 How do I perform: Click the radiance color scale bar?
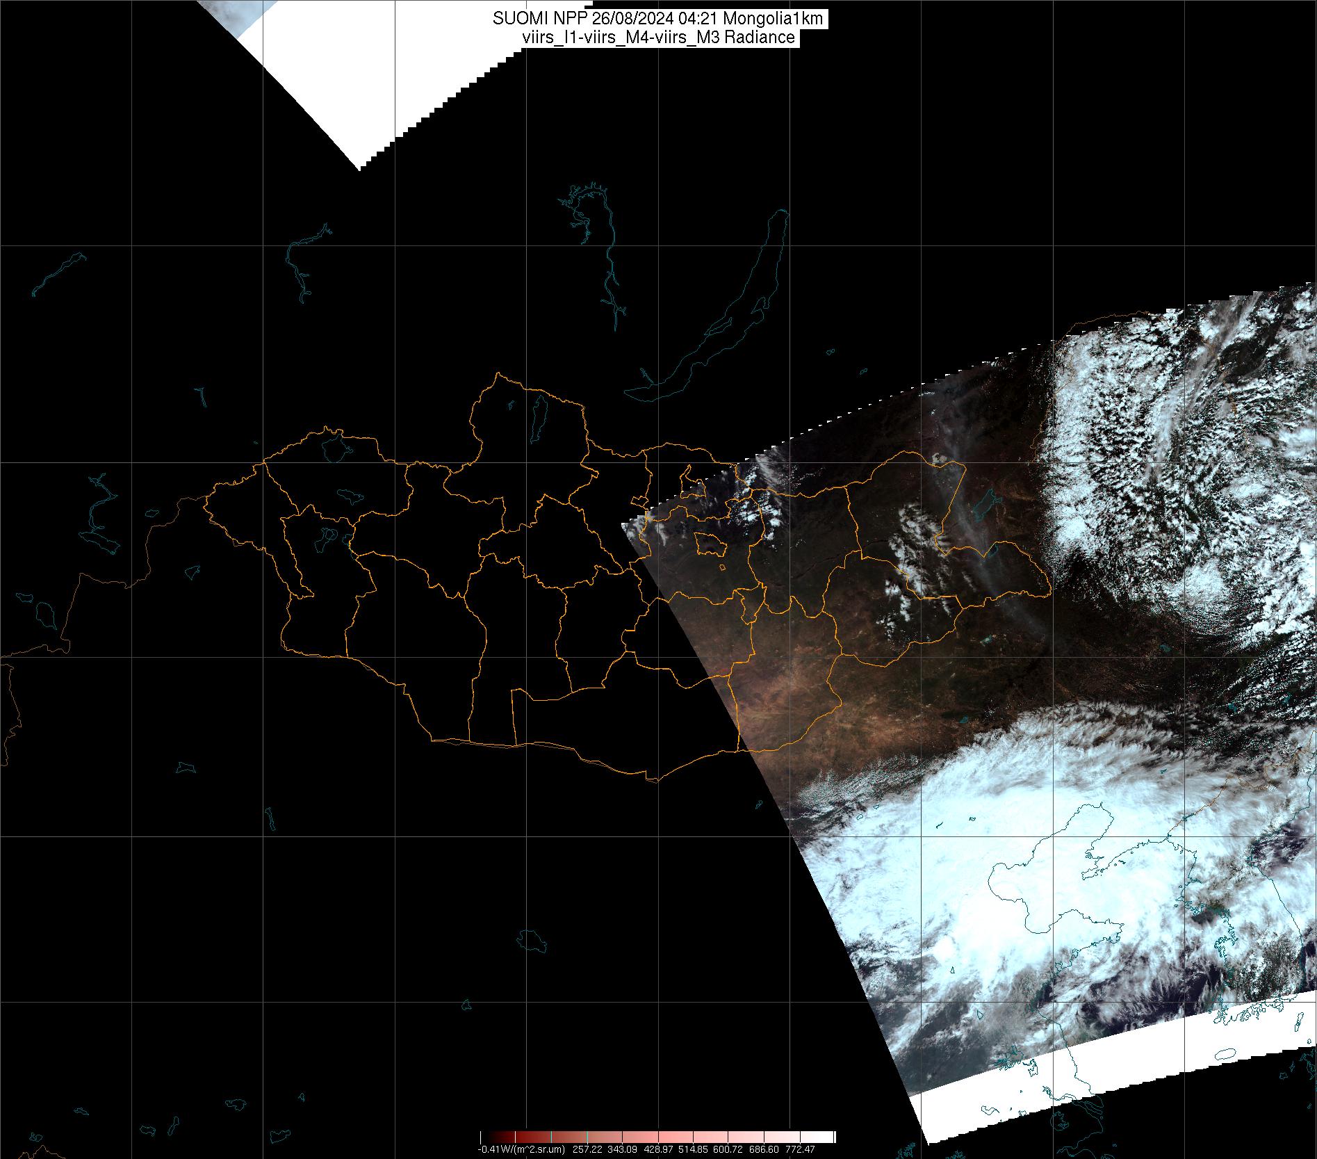(x=657, y=1137)
